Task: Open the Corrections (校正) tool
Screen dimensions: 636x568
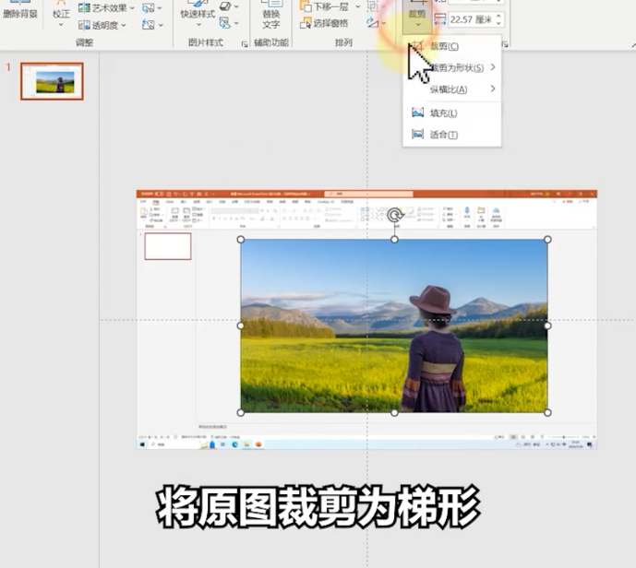Action: point(61,14)
